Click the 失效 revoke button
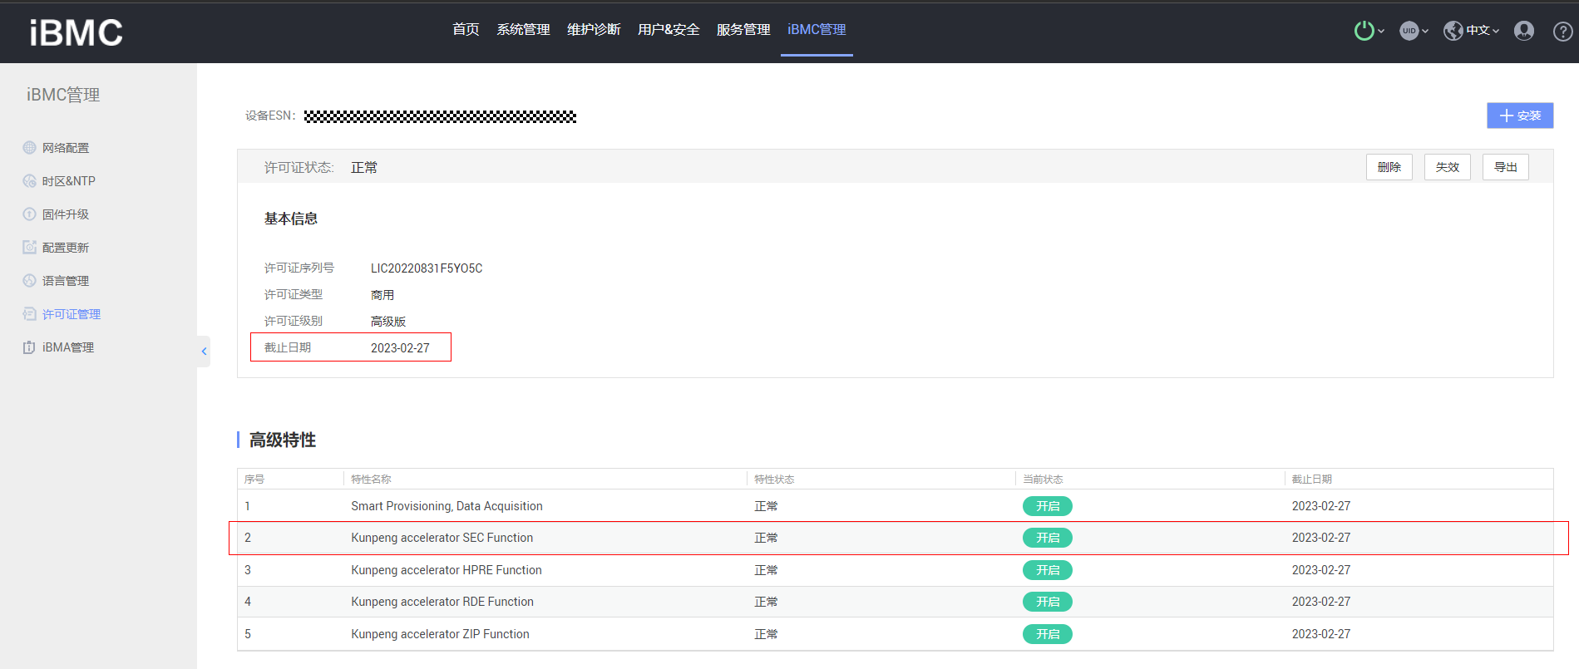The image size is (1579, 669). point(1447,167)
